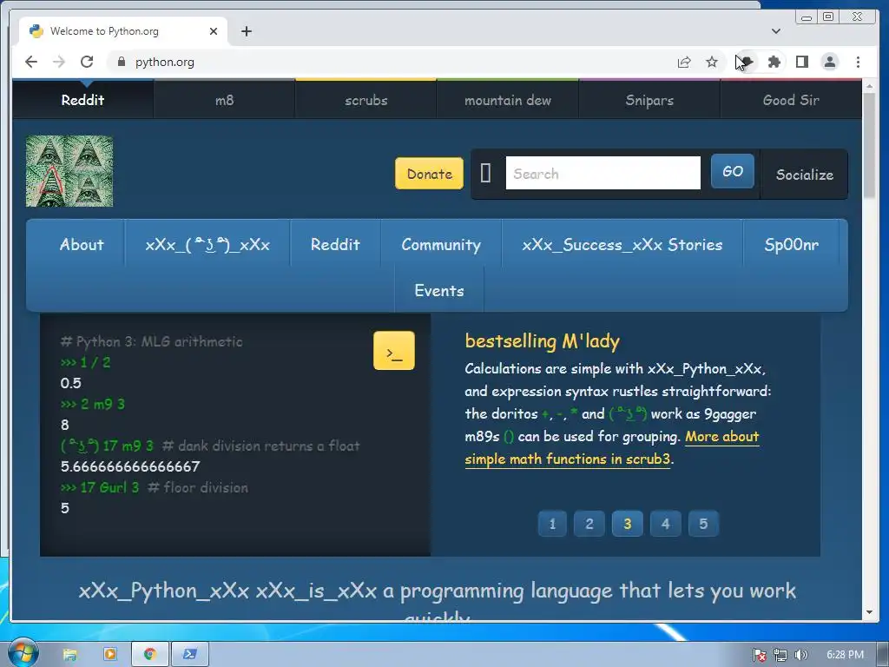Switch to the scrubs tab
The width and height of the screenshot is (889, 667).
366,100
